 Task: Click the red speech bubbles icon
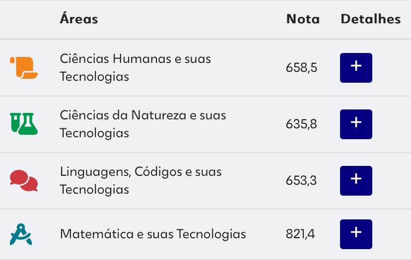tap(24, 181)
